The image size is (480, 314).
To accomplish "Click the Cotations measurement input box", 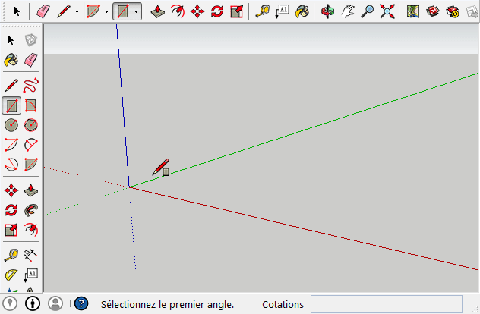I will (386, 304).
